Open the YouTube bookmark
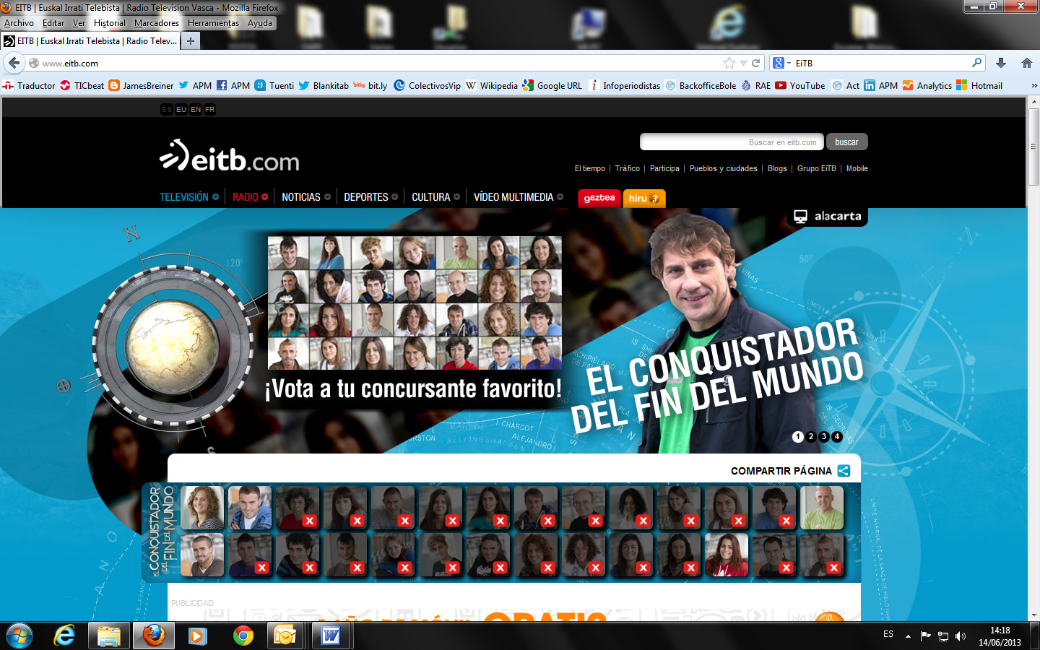This screenshot has width=1040, height=650. [800, 85]
